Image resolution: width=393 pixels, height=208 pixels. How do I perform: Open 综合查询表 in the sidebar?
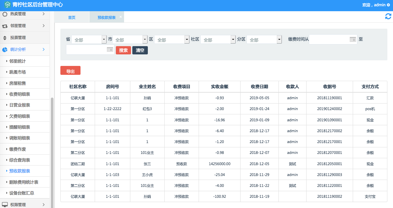pos(19,160)
